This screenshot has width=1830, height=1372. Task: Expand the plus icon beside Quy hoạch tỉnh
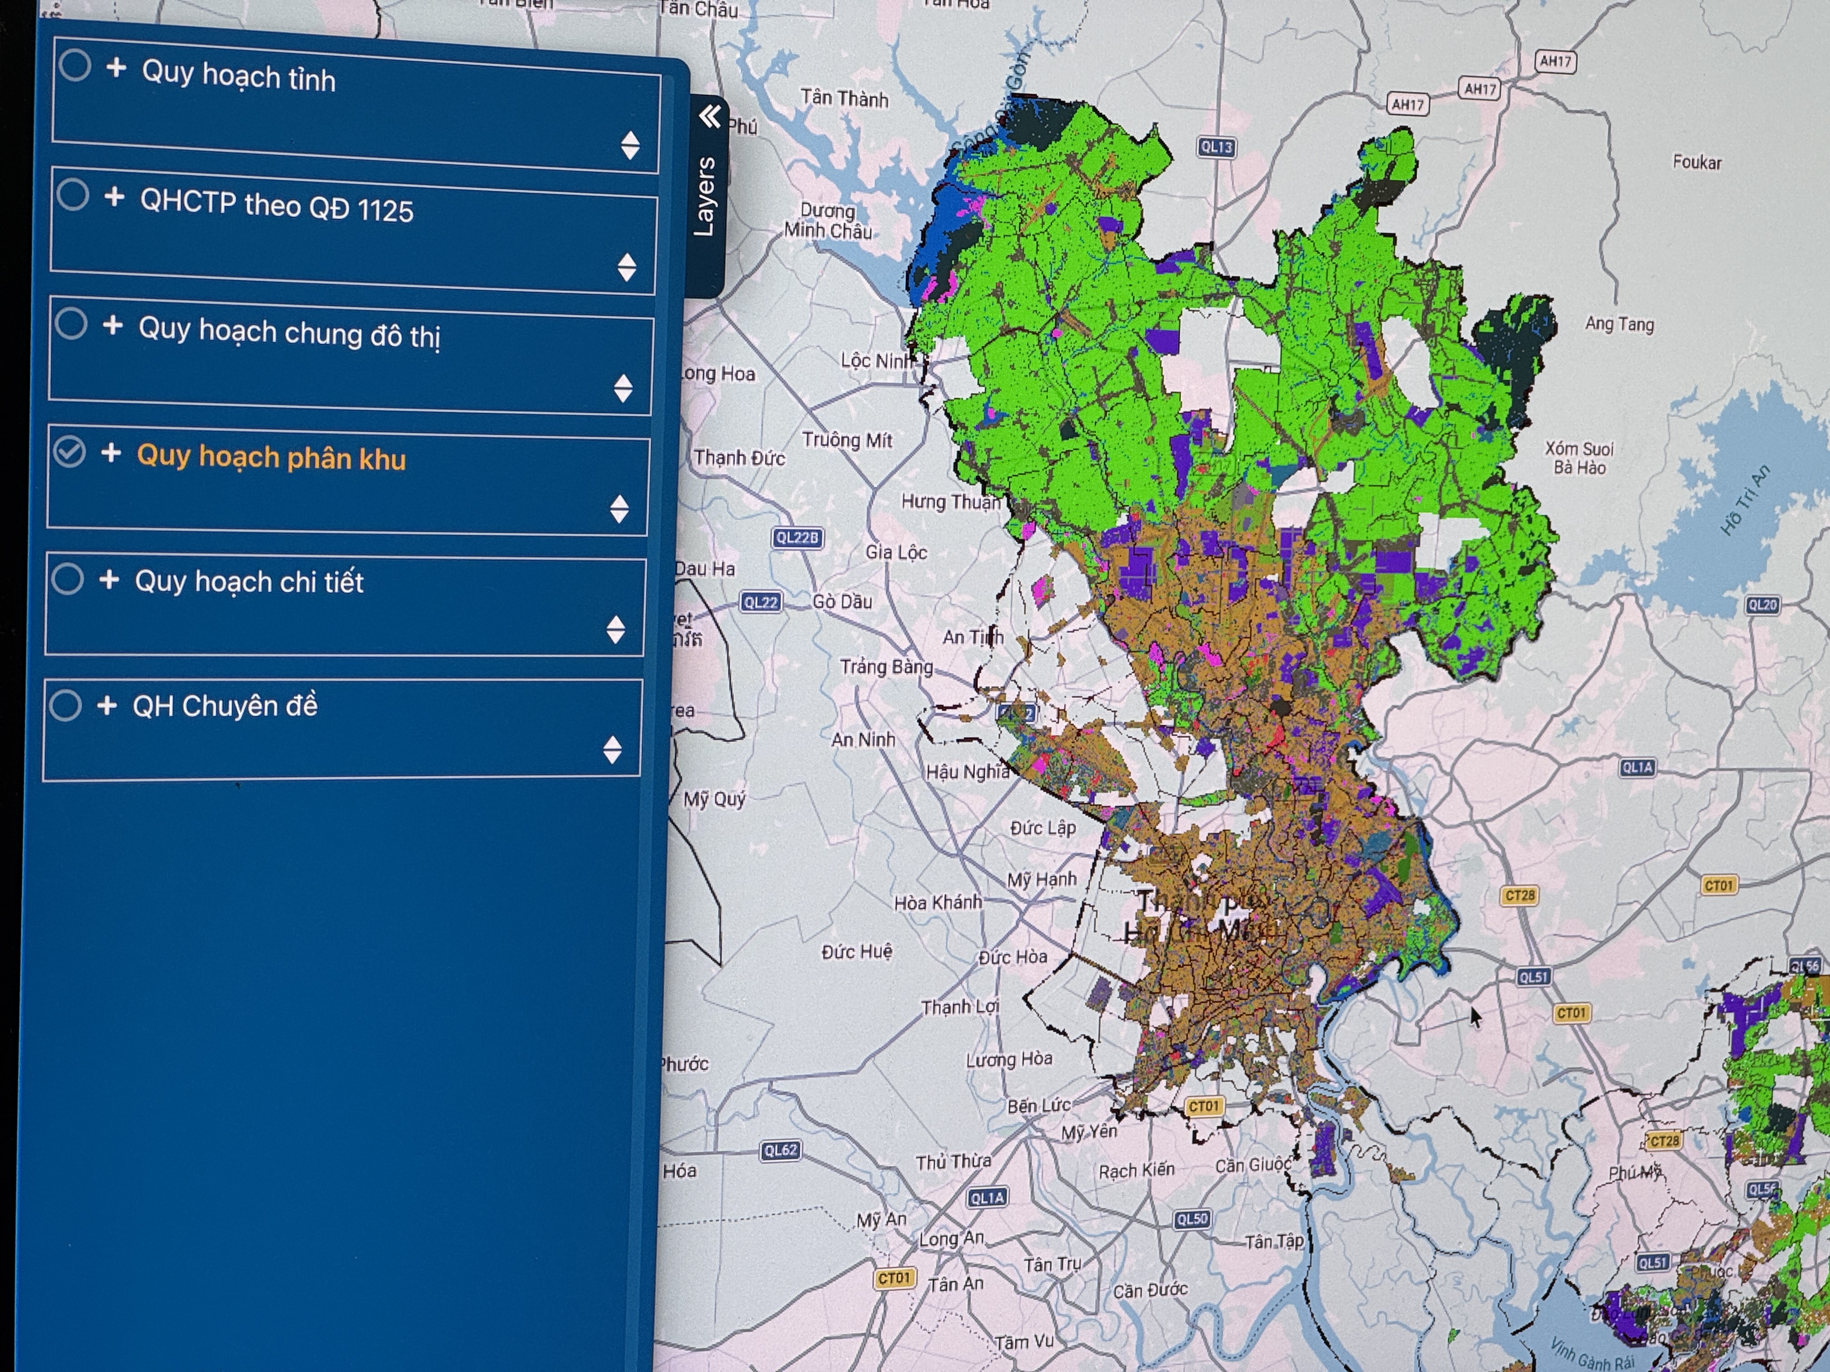(117, 67)
